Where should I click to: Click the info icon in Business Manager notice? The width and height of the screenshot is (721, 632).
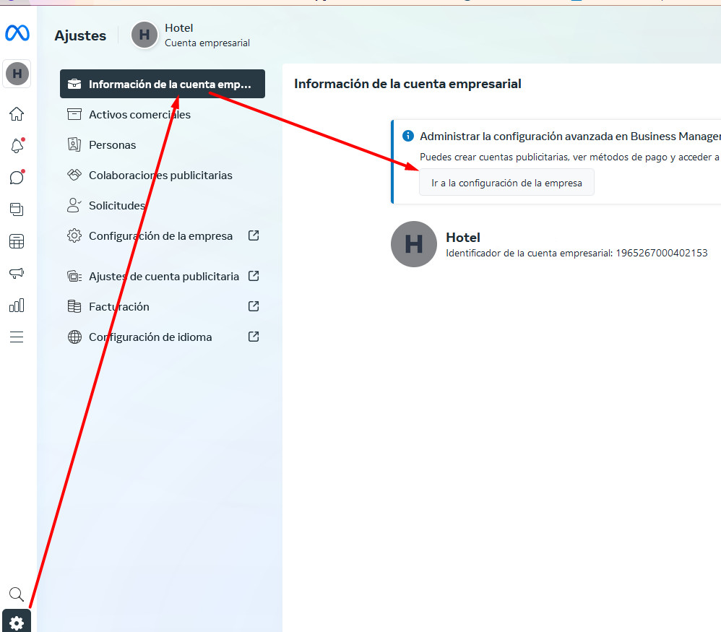coord(408,136)
